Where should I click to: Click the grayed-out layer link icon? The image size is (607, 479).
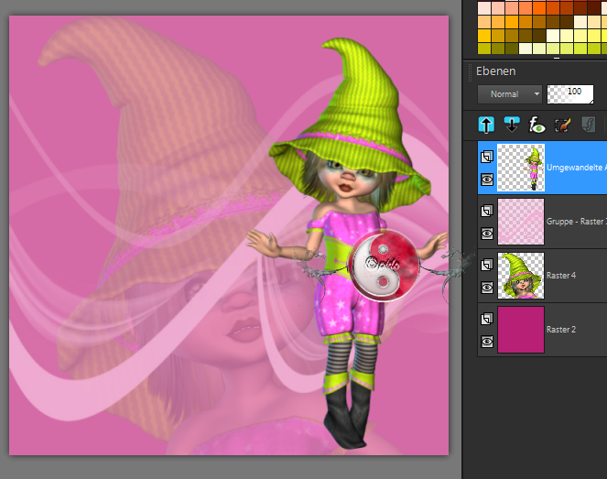(x=591, y=125)
